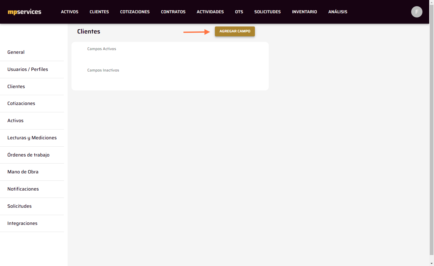
Task: Click the AGREGAR CAMPO button
Action: pos(235,31)
